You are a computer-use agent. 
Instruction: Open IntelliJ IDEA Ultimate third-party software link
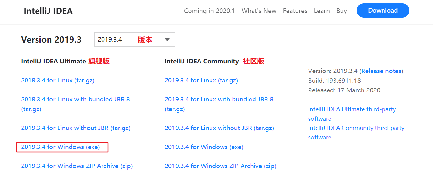click(352, 114)
